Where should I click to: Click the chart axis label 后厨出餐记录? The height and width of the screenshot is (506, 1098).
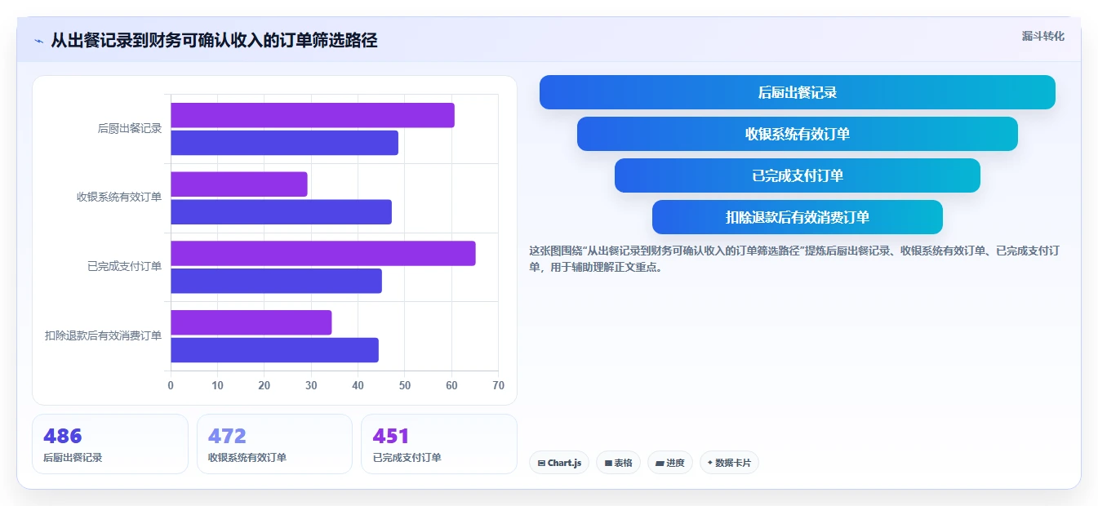130,128
